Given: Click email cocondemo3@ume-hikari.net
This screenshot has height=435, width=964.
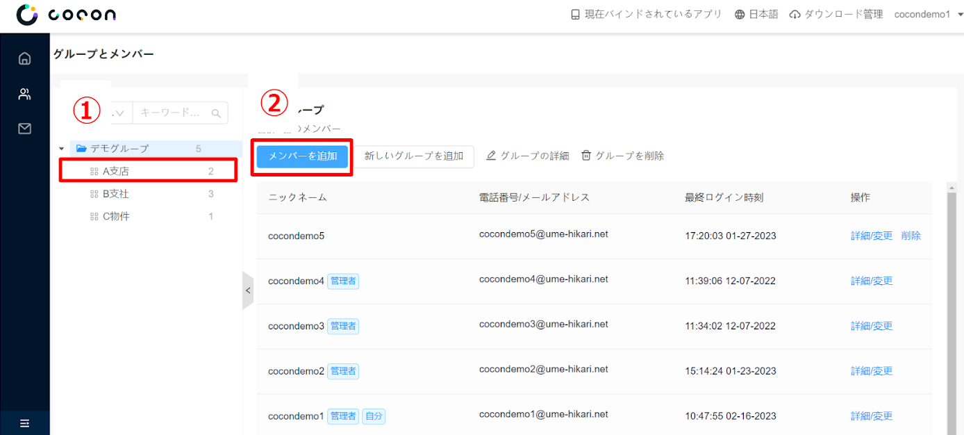Looking at the screenshot, I should pyautogui.click(x=544, y=324).
